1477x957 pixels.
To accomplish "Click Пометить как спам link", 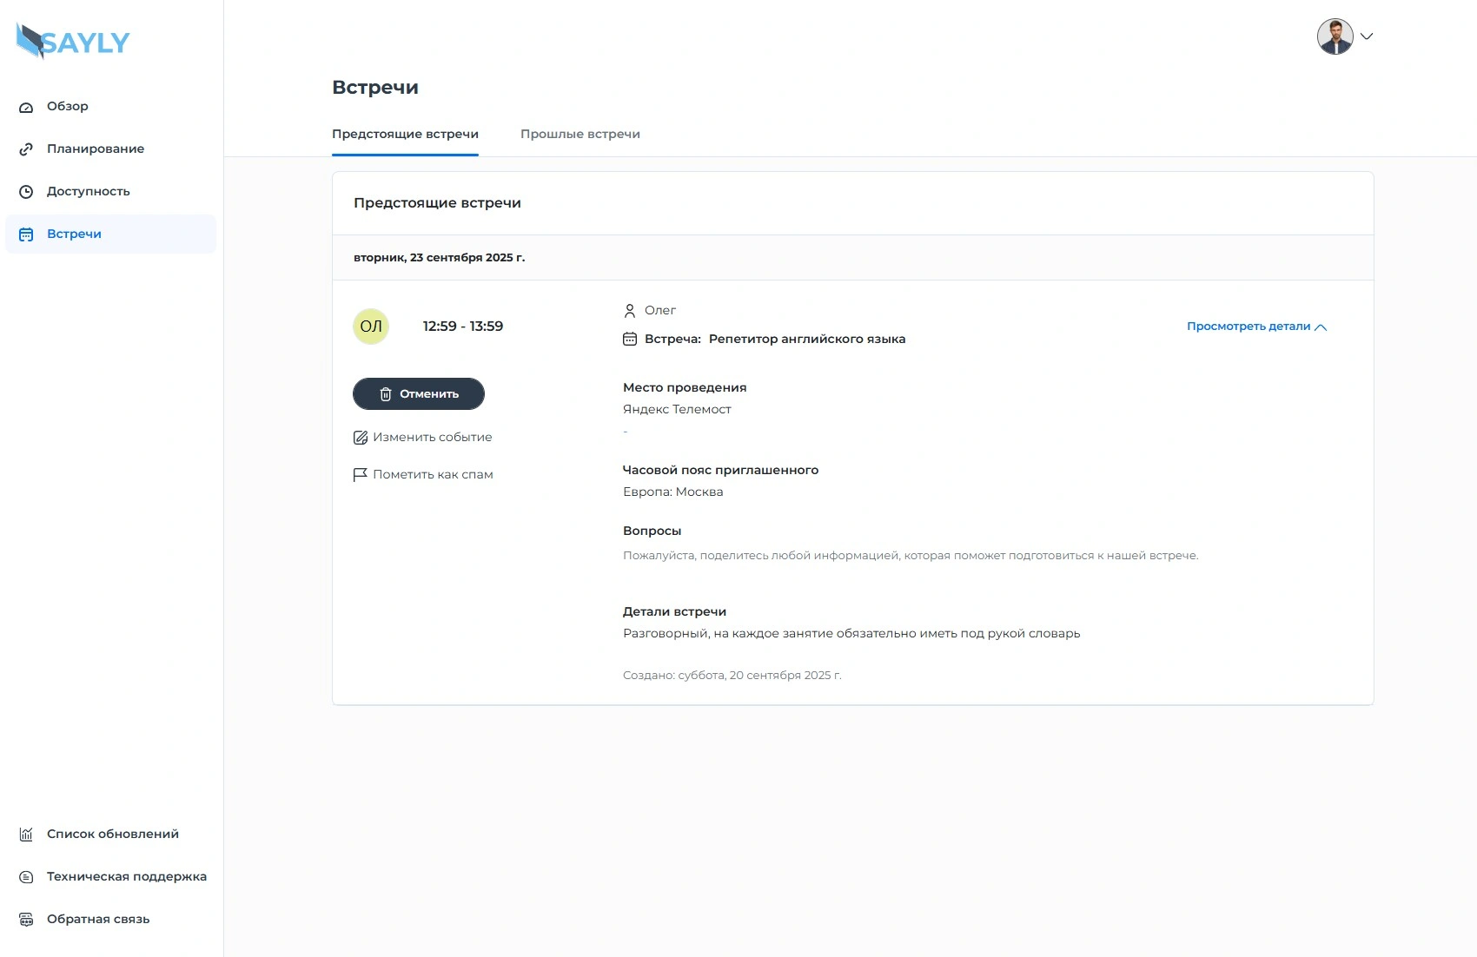I will click(433, 475).
